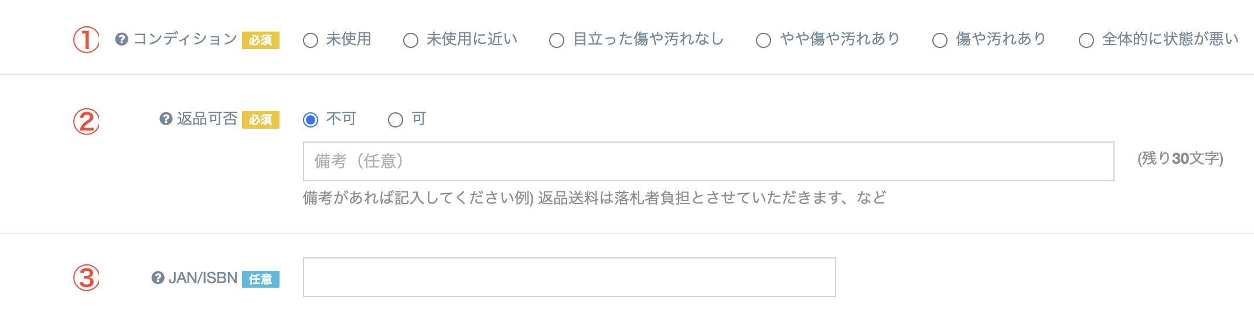Select 全体的に状態が悪い condition option
This screenshot has width=1254, height=331.
tap(1086, 40)
